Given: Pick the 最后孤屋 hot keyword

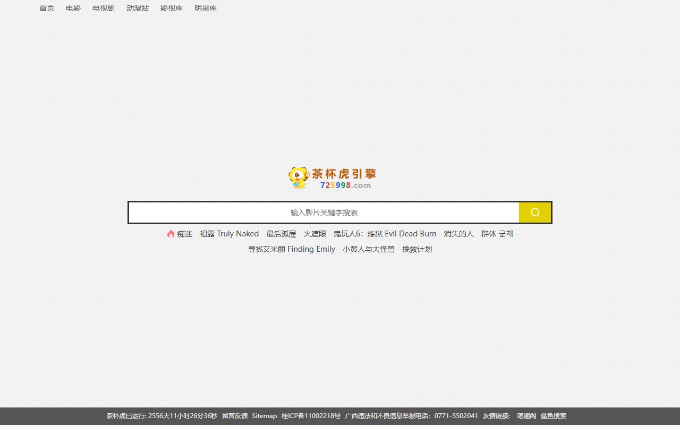Looking at the screenshot, I should pyautogui.click(x=282, y=234).
